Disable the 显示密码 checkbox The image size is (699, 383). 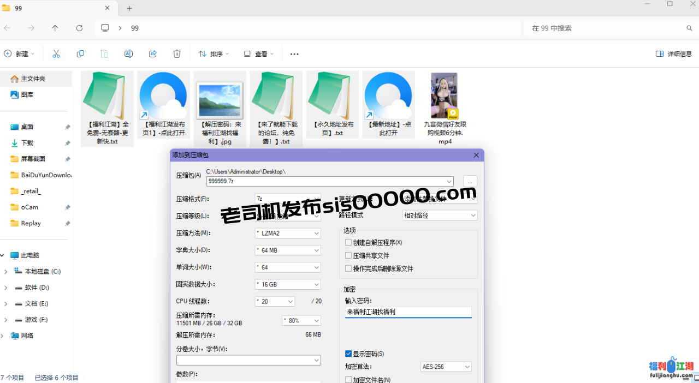[x=348, y=354]
